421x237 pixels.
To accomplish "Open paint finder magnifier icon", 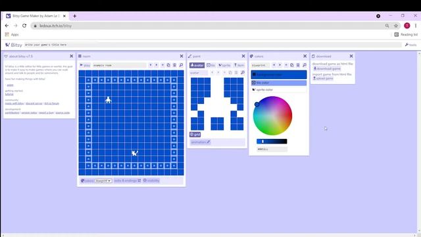I will coord(243,72).
